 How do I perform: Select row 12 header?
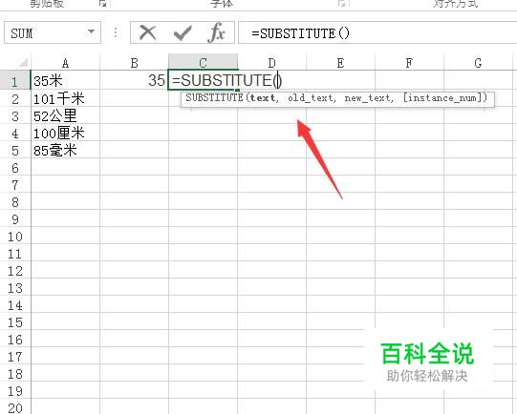pyautogui.click(x=15, y=270)
